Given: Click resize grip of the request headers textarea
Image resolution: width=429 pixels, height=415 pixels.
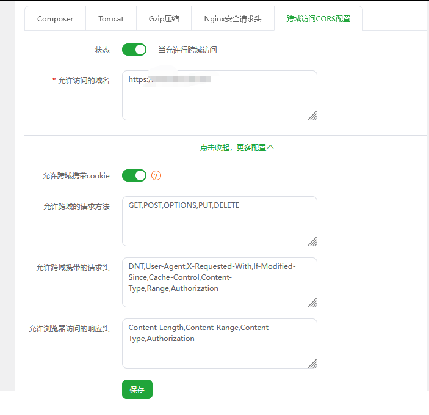Looking at the screenshot, I should click(x=312, y=302).
